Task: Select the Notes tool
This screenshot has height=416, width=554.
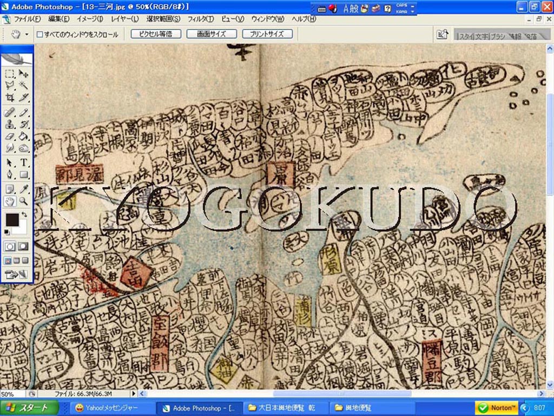Action: [10, 189]
